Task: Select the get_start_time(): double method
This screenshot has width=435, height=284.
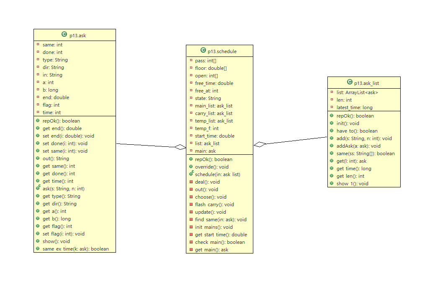Action: (221, 235)
